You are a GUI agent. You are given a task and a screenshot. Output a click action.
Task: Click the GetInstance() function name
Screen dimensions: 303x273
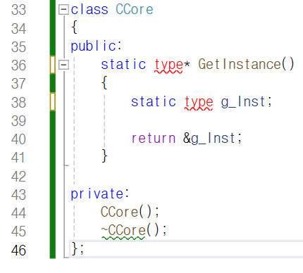pyautogui.click(x=246, y=64)
